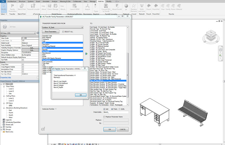Select the Random Elements Crowd tool
Viewport: 225px width, 145px height.
click(x=134, y=8)
